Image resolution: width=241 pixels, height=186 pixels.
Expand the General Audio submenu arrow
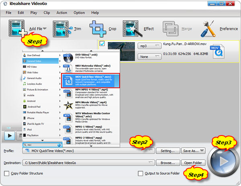[60, 78]
